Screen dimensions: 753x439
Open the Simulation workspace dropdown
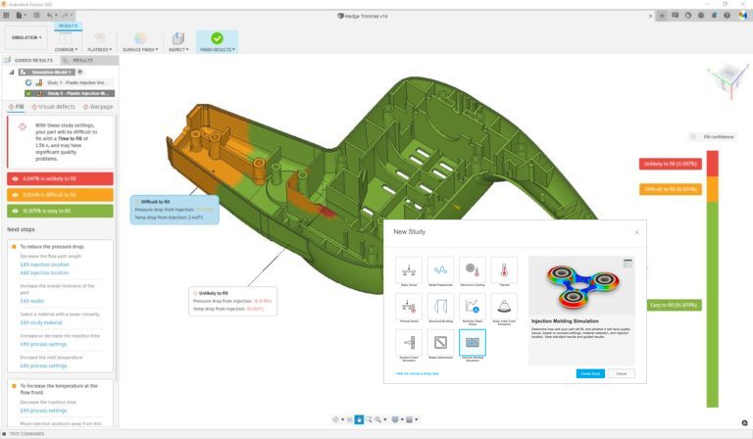click(x=26, y=37)
